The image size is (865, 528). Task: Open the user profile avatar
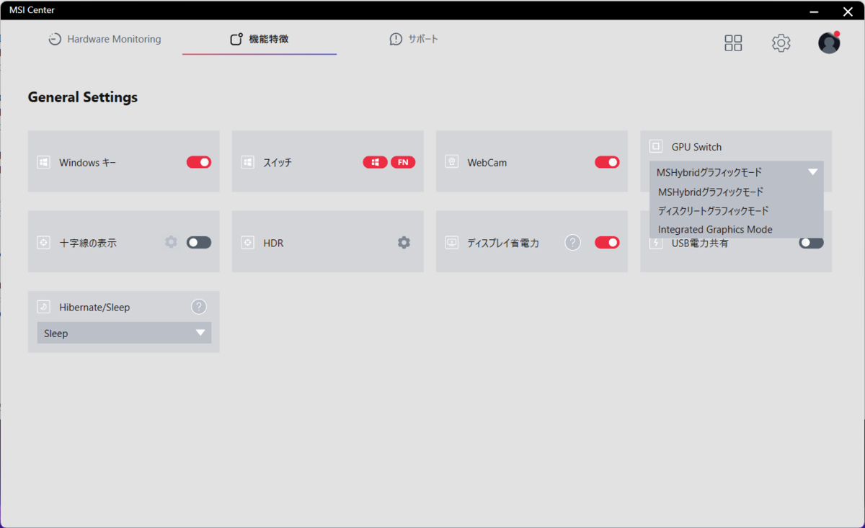(x=829, y=42)
